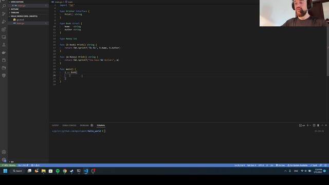
Task: Click the Windows taskbar Search box
Action: [17, 171]
